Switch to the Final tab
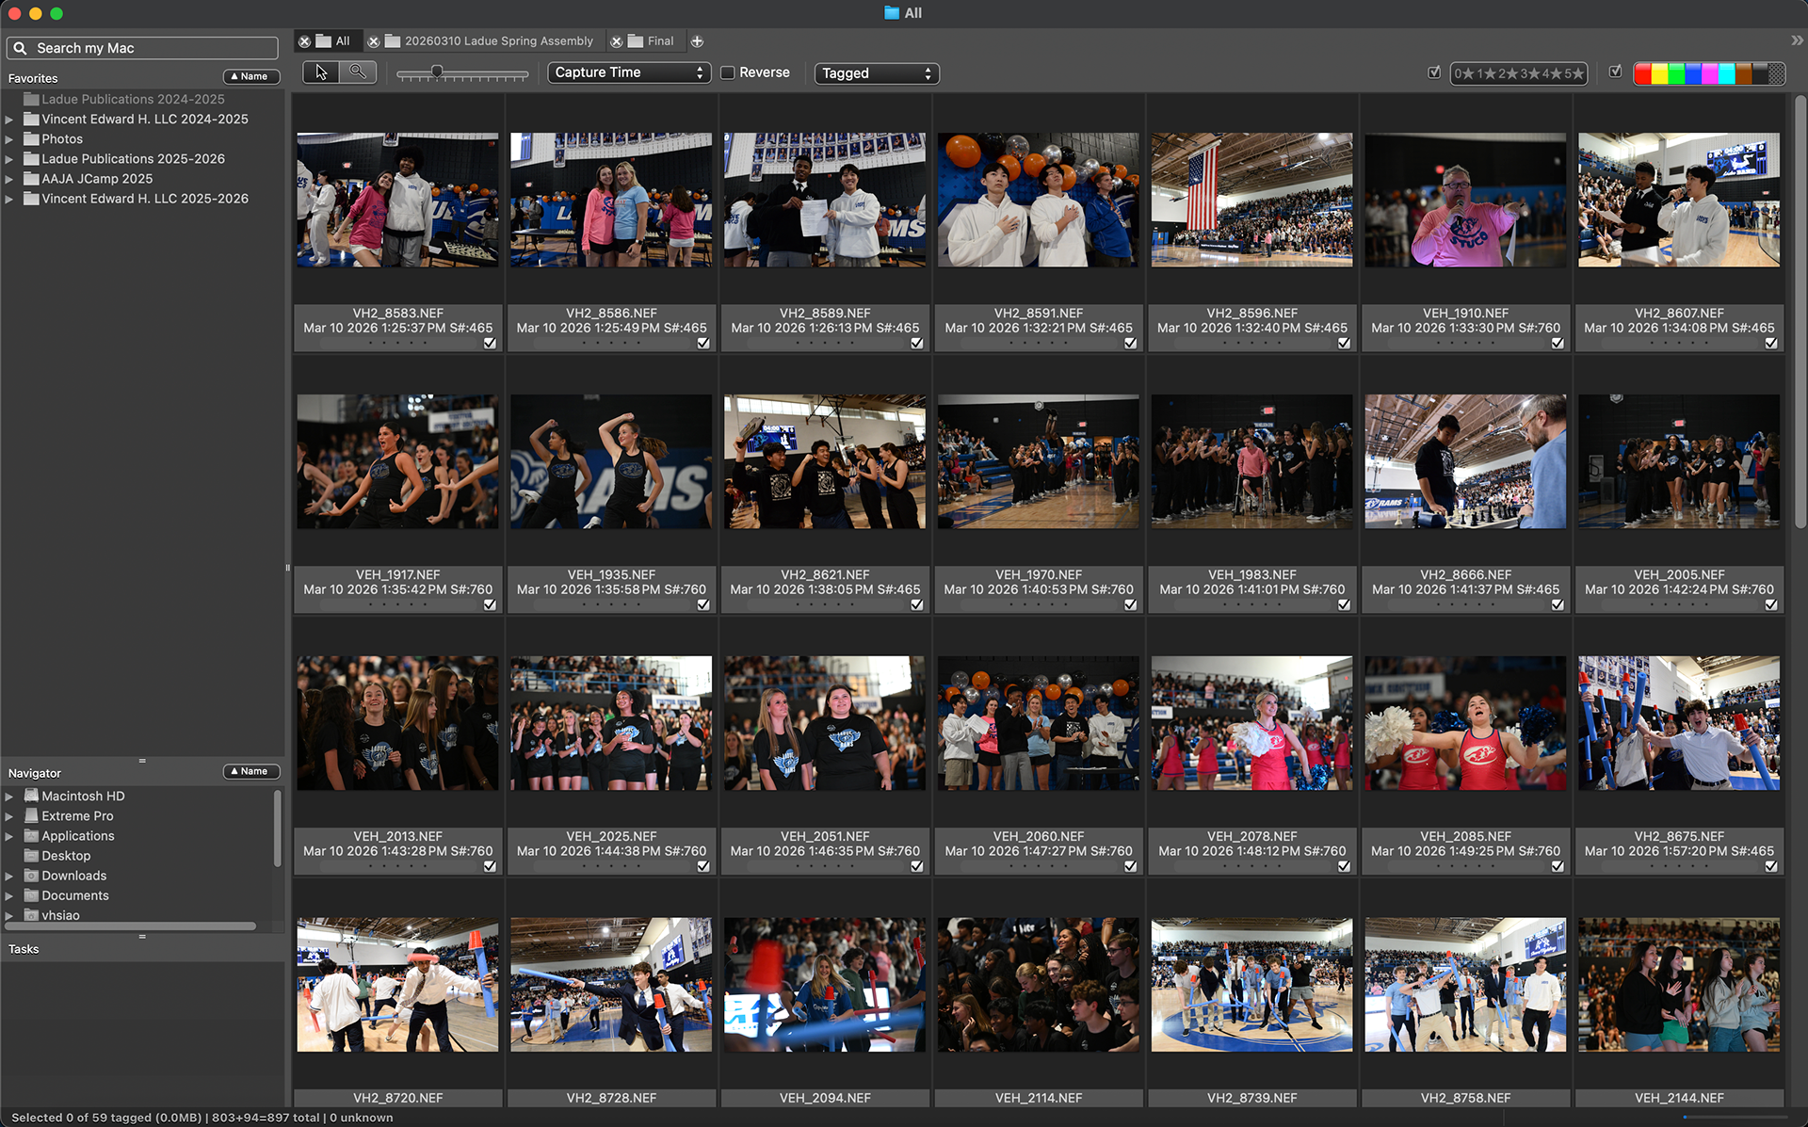Viewport: 1808px width, 1127px height. 659,41
